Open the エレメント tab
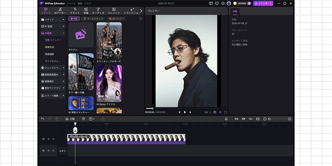The height and width of the screenshot is (166, 332). tap(114, 11)
